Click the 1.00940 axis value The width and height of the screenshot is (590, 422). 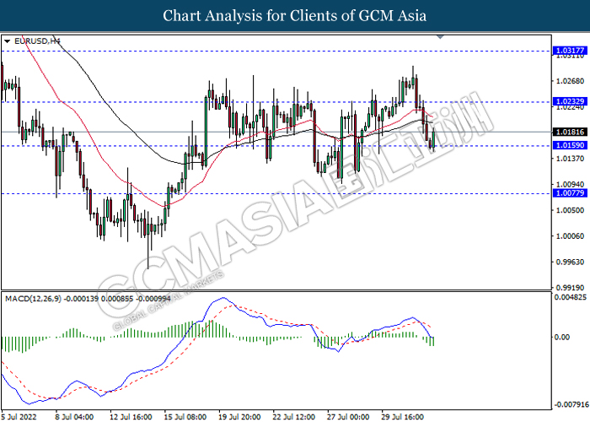tap(570, 185)
